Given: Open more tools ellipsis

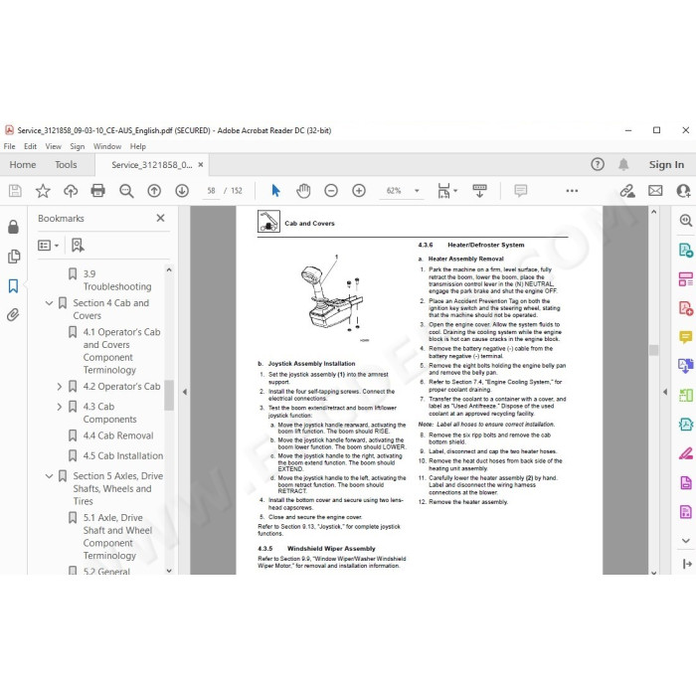Looking at the screenshot, I should (572, 191).
